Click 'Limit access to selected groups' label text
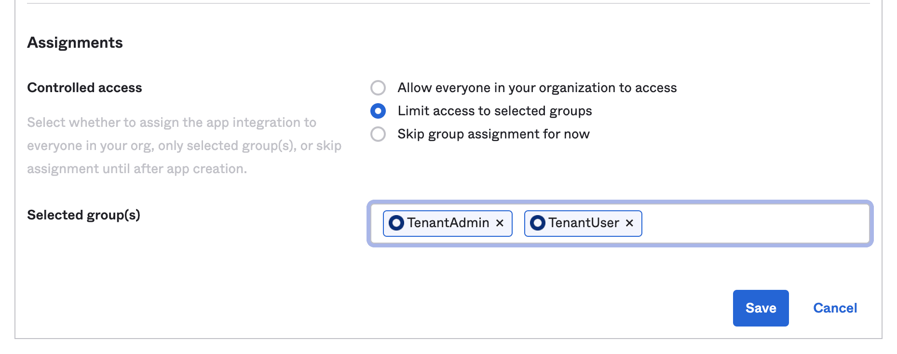 [x=494, y=111]
